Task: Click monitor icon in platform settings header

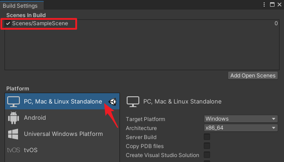Action: 133,102
